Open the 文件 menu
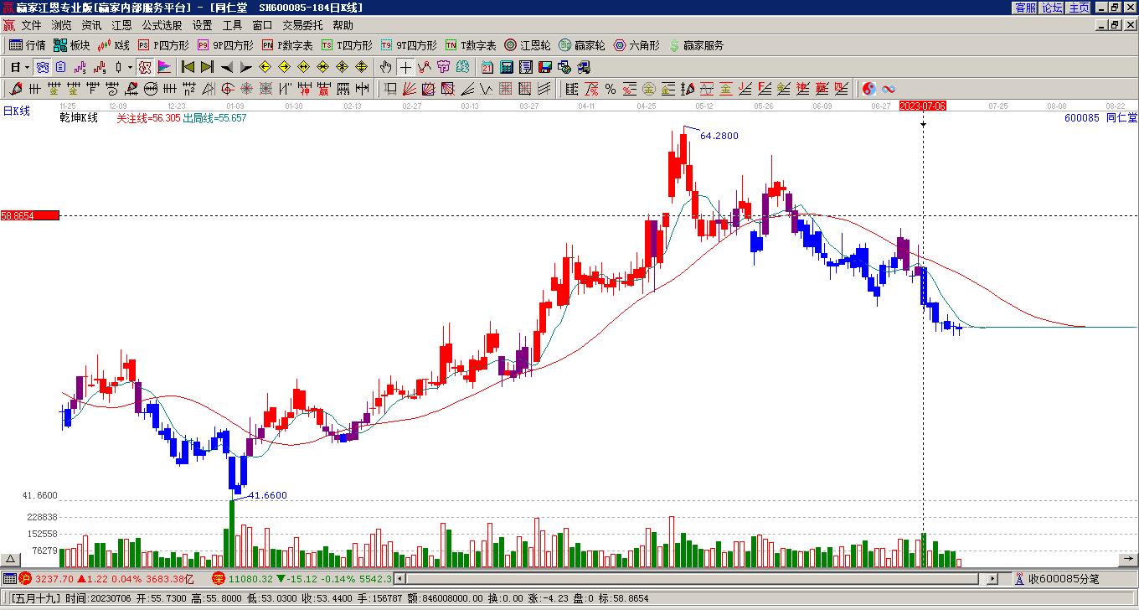This screenshot has width=1139, height=610. coord(31,25)
